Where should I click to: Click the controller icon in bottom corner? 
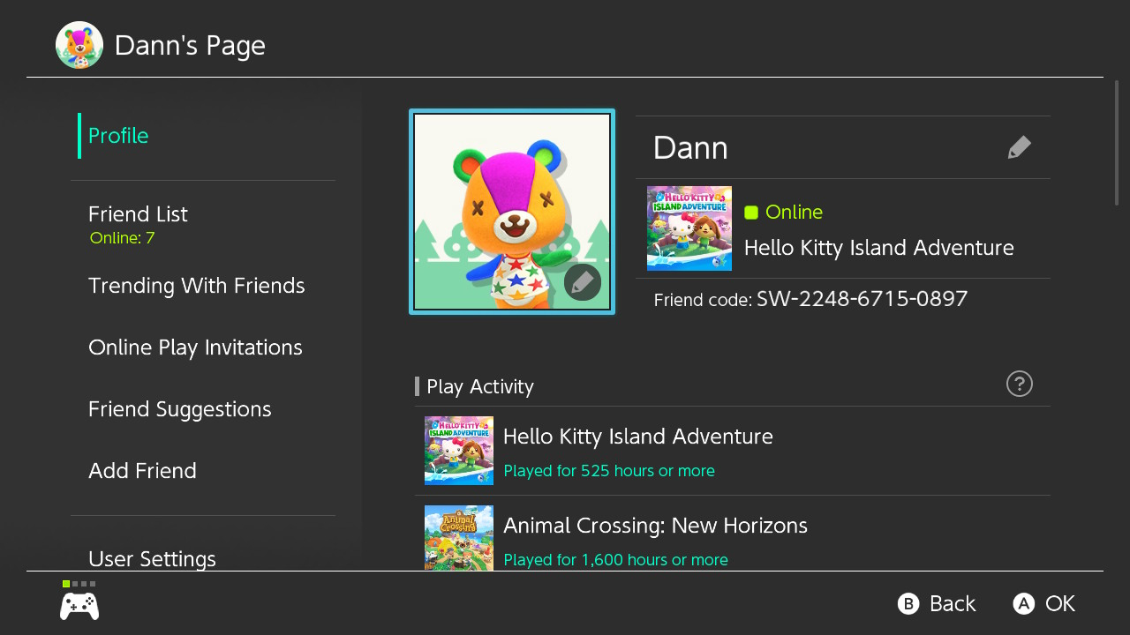click(79, 606)
